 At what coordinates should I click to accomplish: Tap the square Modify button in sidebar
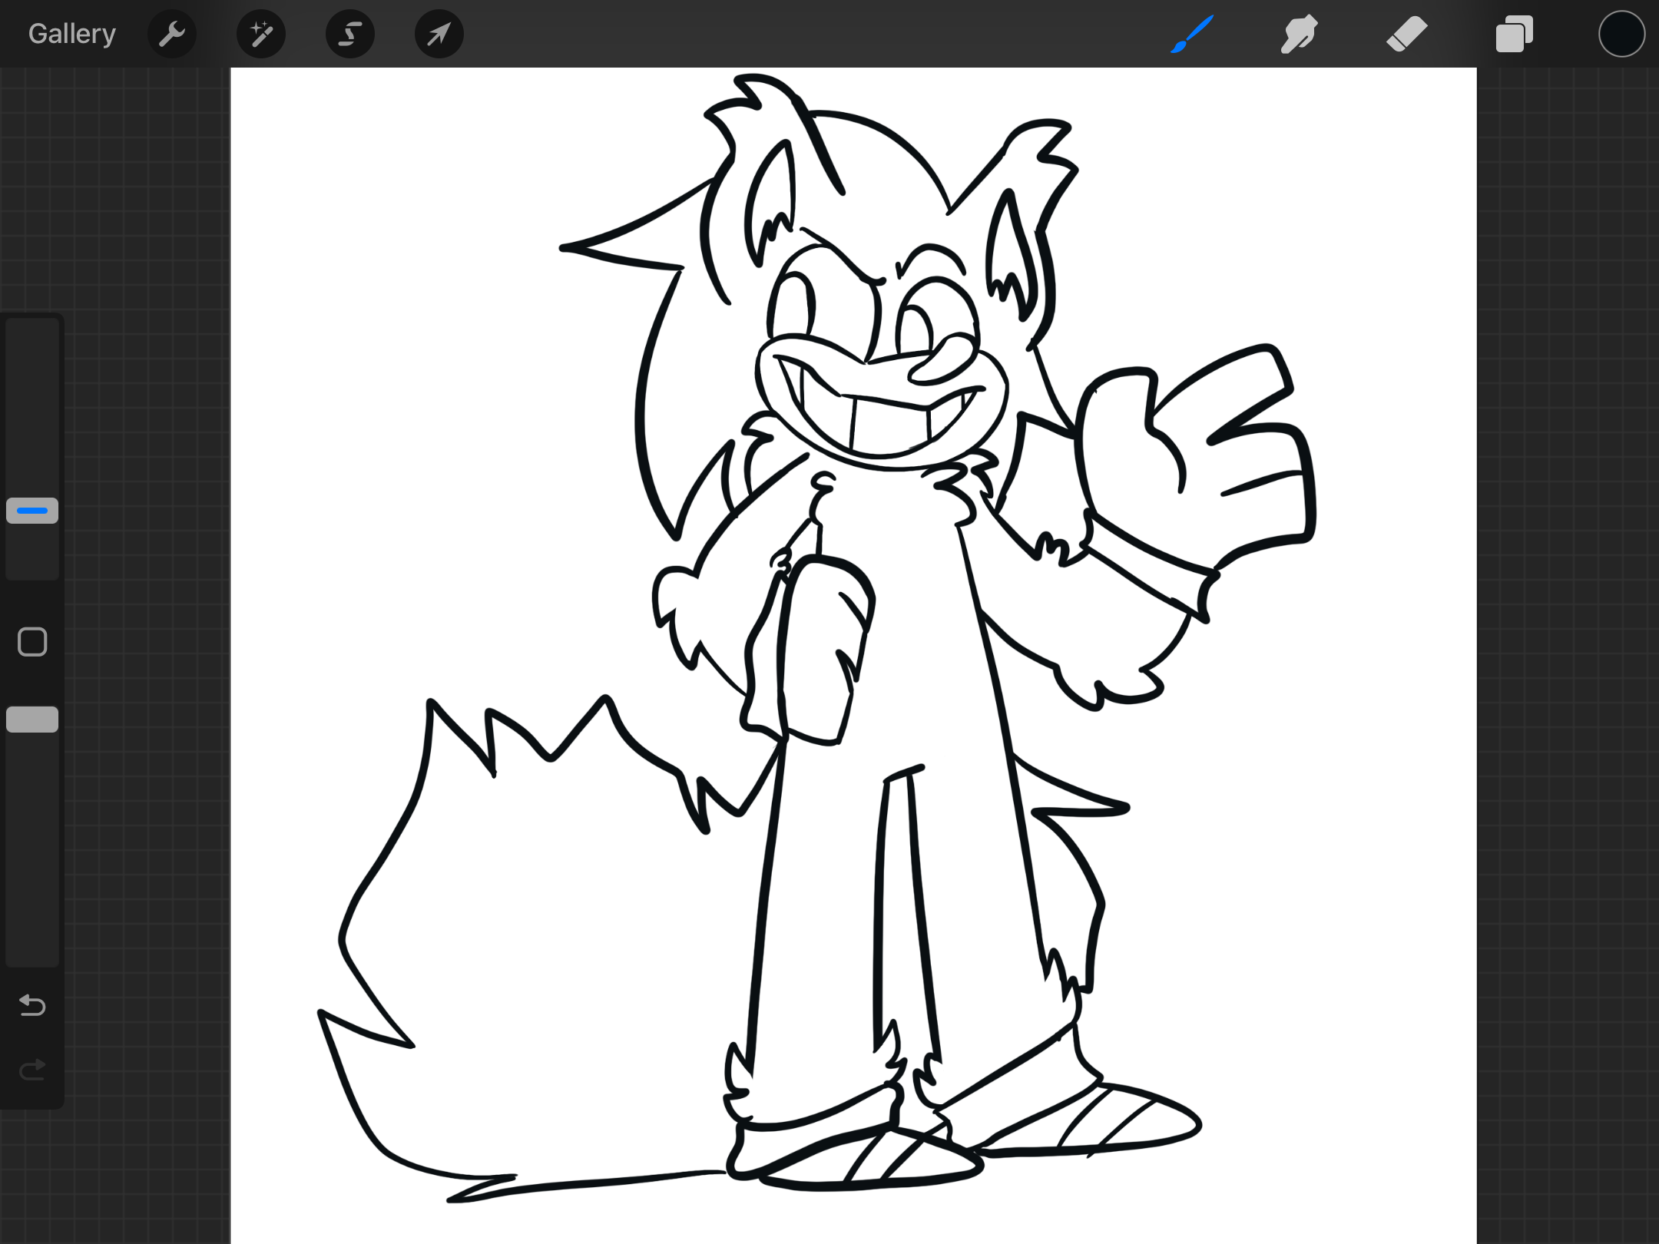coord(32,642)
